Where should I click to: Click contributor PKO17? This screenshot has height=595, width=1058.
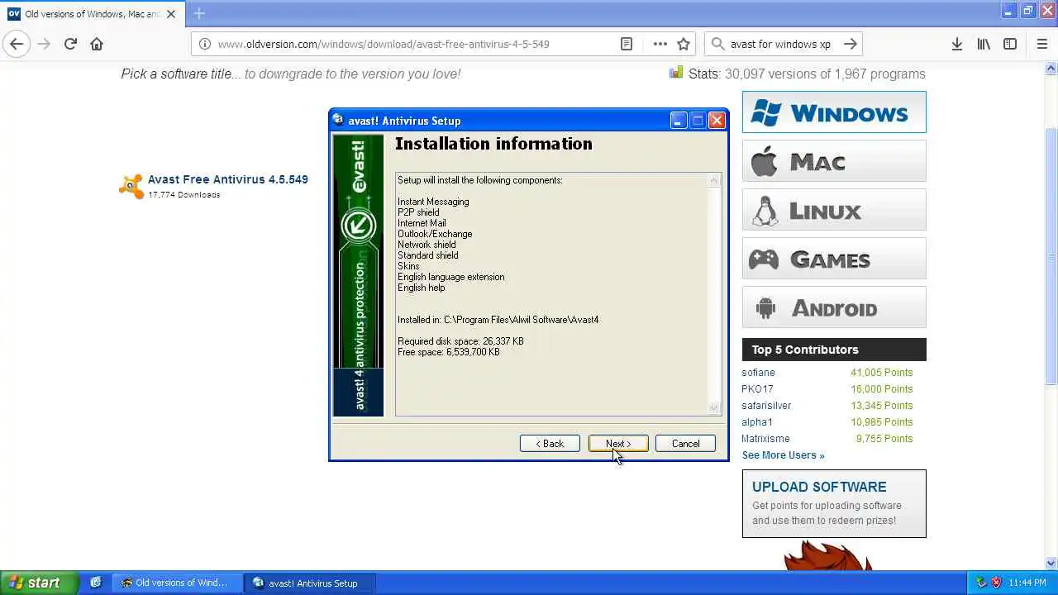pos(757,389)
